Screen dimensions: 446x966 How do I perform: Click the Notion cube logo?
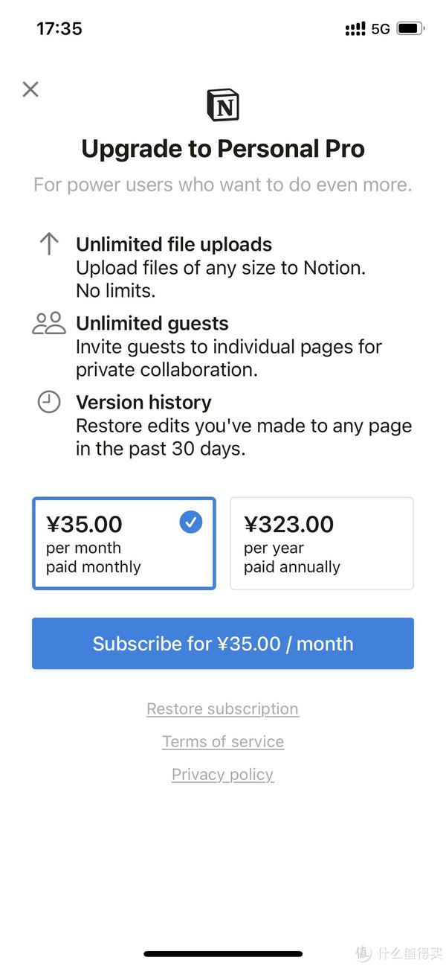pyautogui.click(x=222, y=104)
